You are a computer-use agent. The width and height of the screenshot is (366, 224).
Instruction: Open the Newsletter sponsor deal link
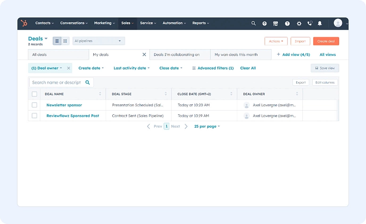click(x=64, y=105)
